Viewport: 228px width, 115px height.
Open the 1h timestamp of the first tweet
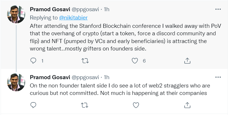107,9
